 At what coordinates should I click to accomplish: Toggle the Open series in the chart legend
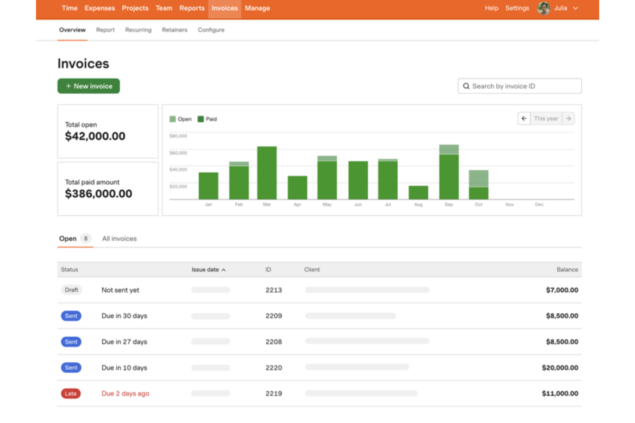click(180, 119)
